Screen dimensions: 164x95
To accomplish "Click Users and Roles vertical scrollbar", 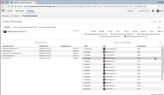I will click(162, 63).
